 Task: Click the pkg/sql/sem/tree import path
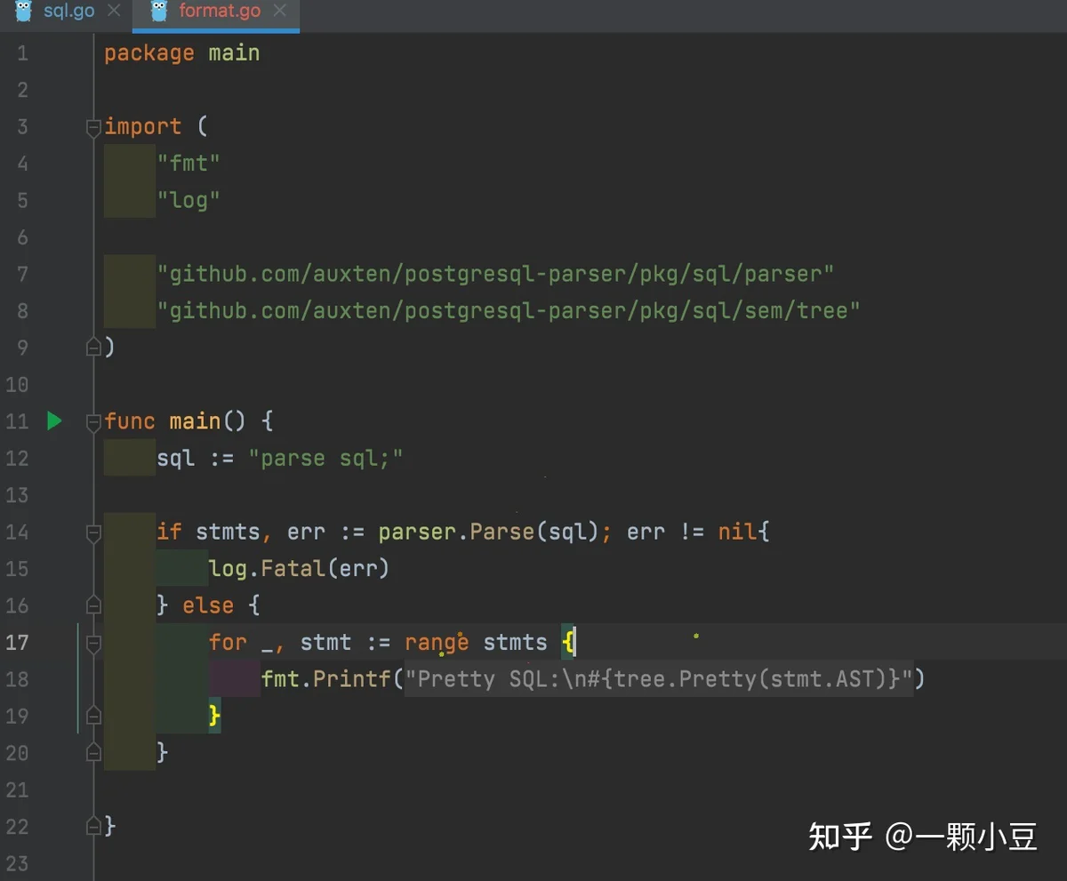pos(509,310)
